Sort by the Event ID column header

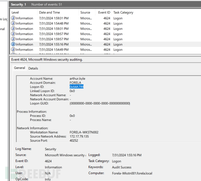coord(104,13)
